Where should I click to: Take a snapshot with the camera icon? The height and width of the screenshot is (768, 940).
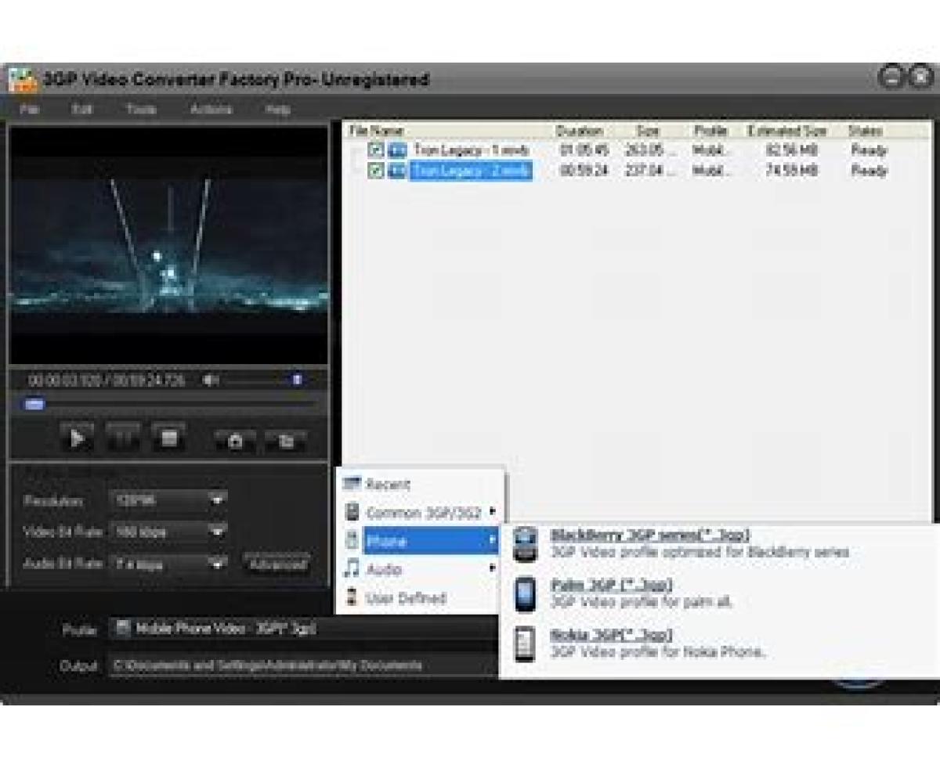235,440
